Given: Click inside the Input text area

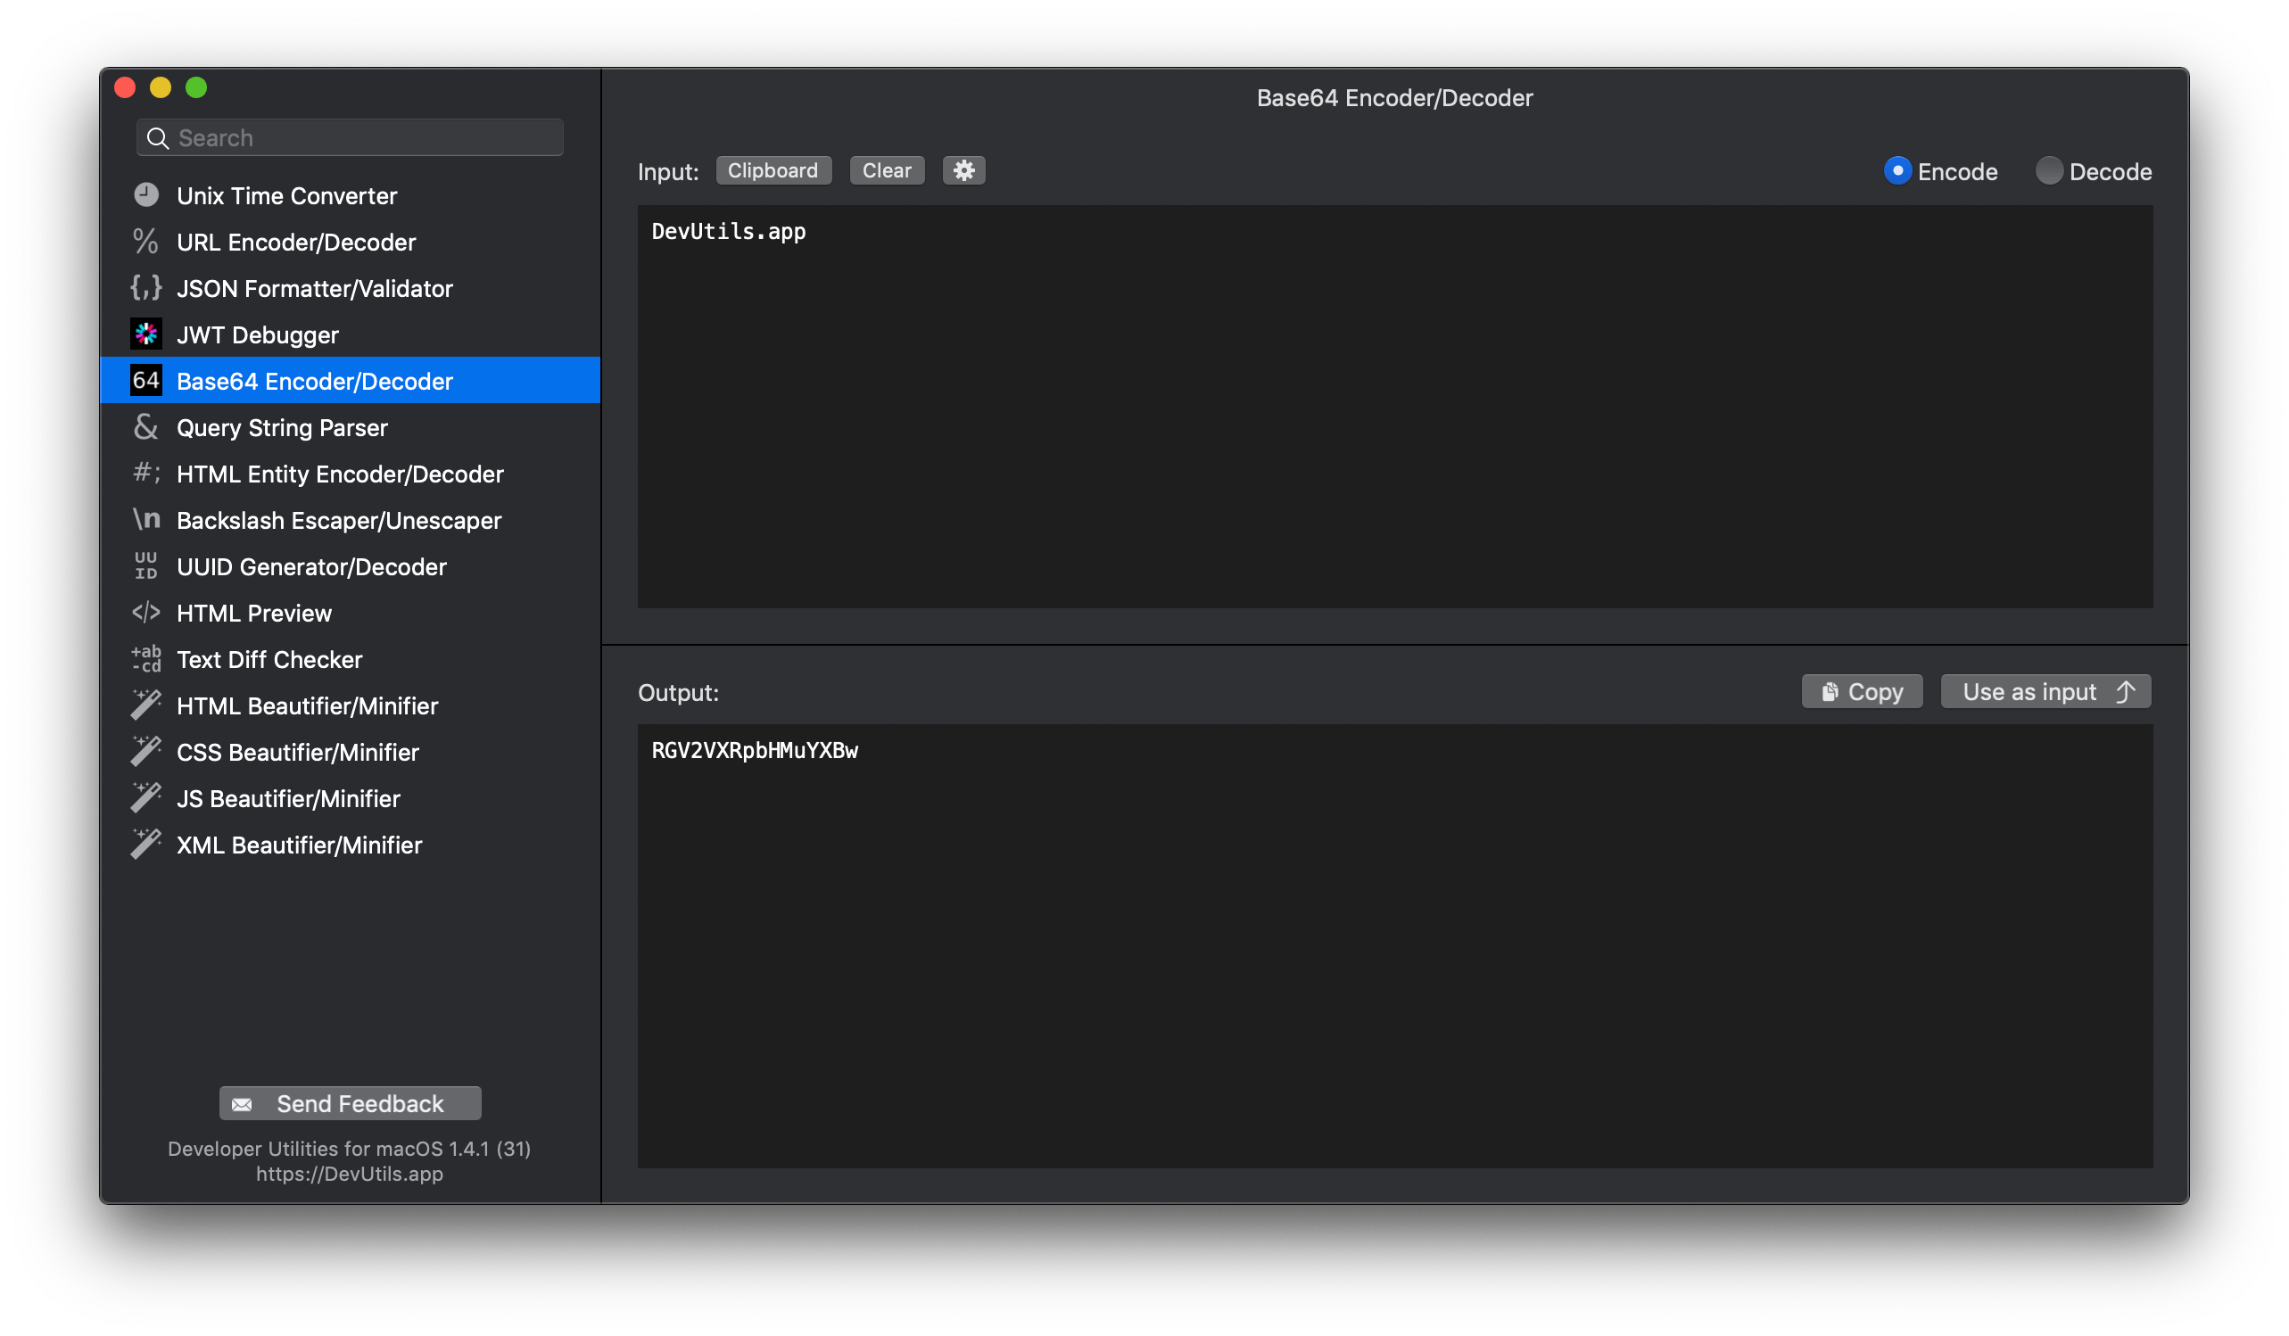Looking at the screenshot, I should click(x=1395, y=406).
